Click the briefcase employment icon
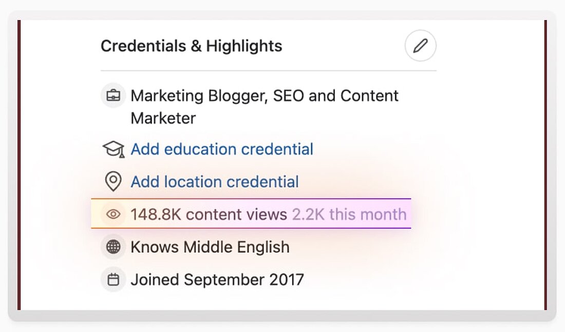Viewport: 565px width, 332px height. coord(113,95)
